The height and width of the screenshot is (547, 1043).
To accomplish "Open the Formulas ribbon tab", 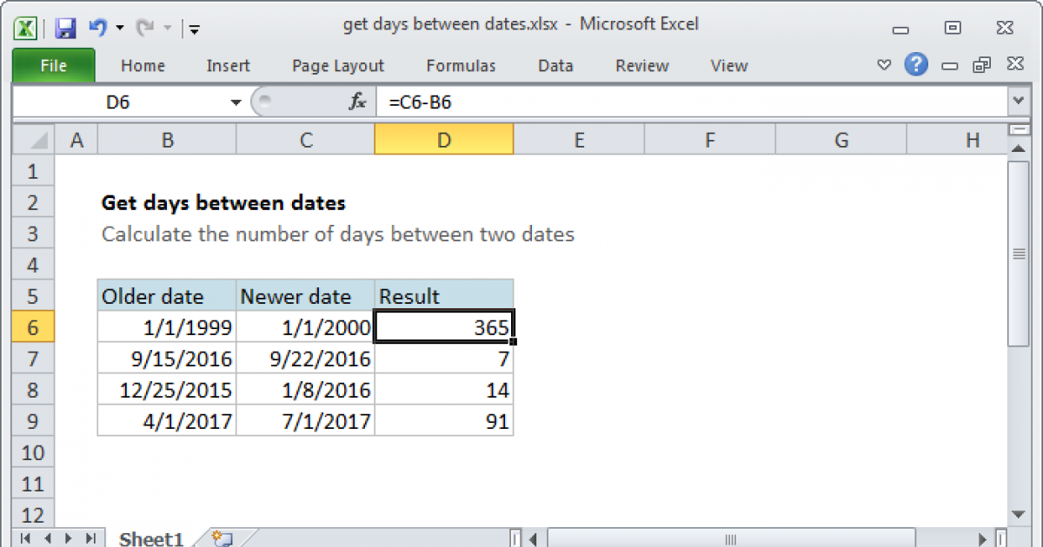I will tap(461, 66).
